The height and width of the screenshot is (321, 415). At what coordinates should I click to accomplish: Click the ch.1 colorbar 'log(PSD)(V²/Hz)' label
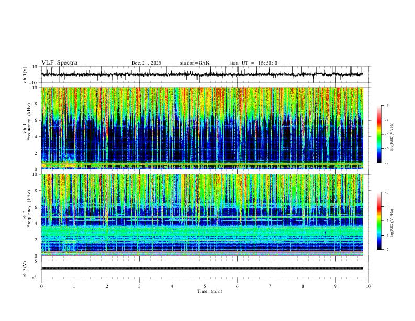click(392, 137)
